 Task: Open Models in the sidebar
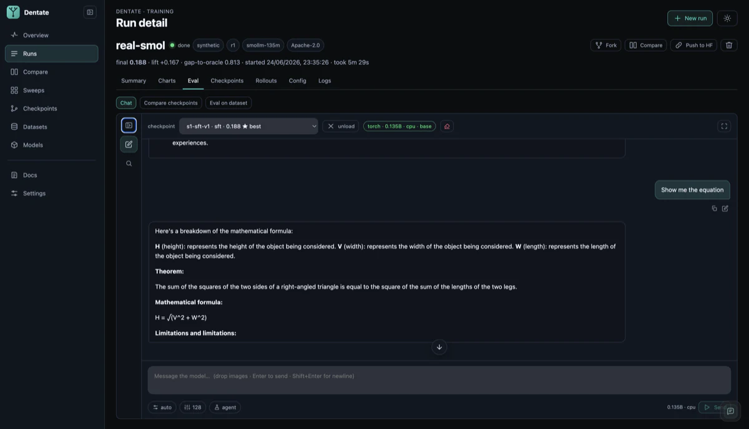point(52,145)
